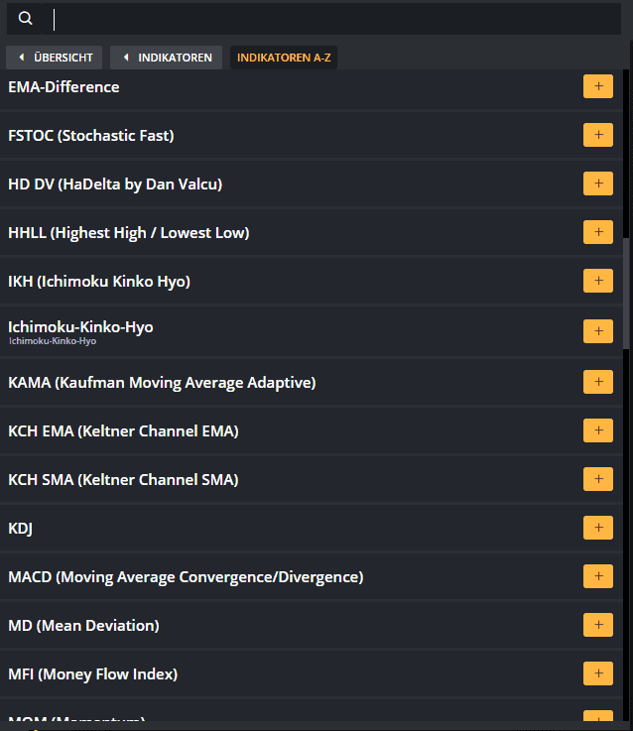This screenshot has width=633, height=731.
Task: Add the EMA-Difference indicator with plus
Action: pos(598,86)
